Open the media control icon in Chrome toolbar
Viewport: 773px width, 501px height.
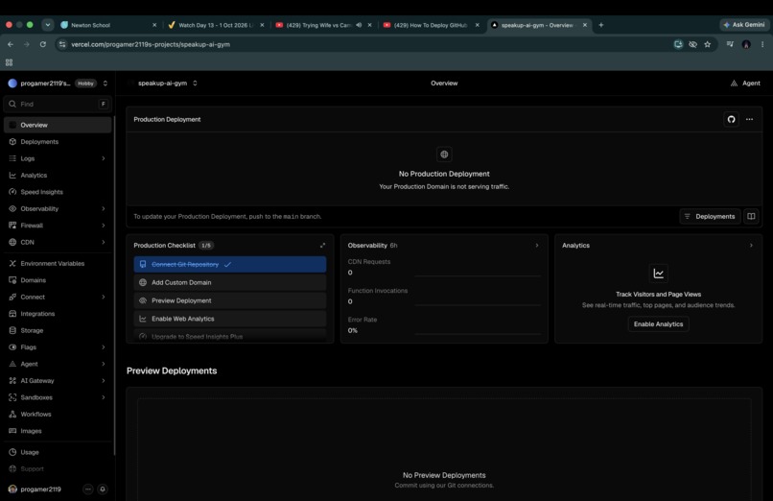pos(730,44)
